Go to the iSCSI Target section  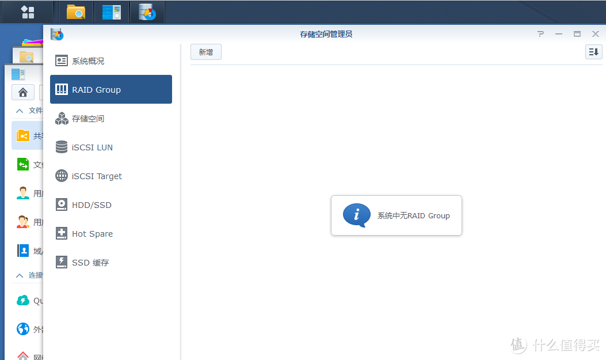111,176
